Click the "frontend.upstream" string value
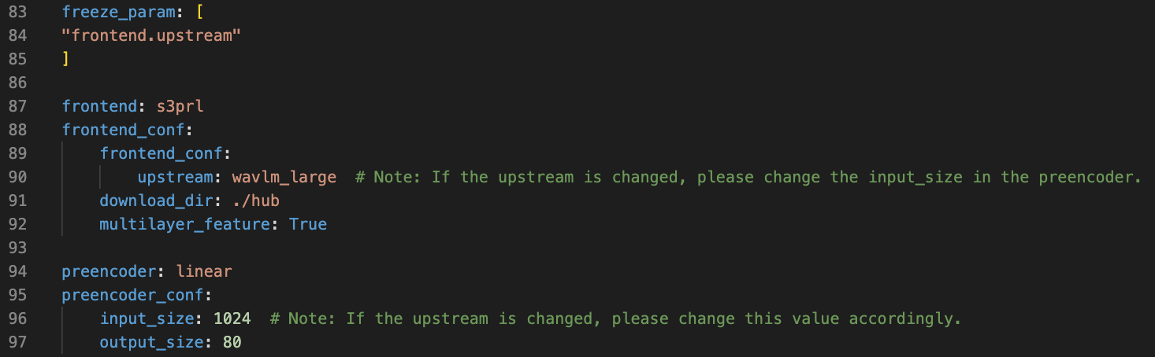The width and height of the screenshot is (1155, 357). pos(151,35)
